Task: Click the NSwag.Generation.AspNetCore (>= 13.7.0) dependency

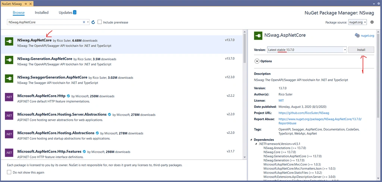Action: click(x=292, y=156)
